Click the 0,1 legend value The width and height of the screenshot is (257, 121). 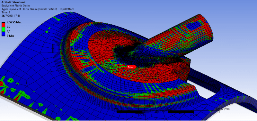[x=9, y=31]
